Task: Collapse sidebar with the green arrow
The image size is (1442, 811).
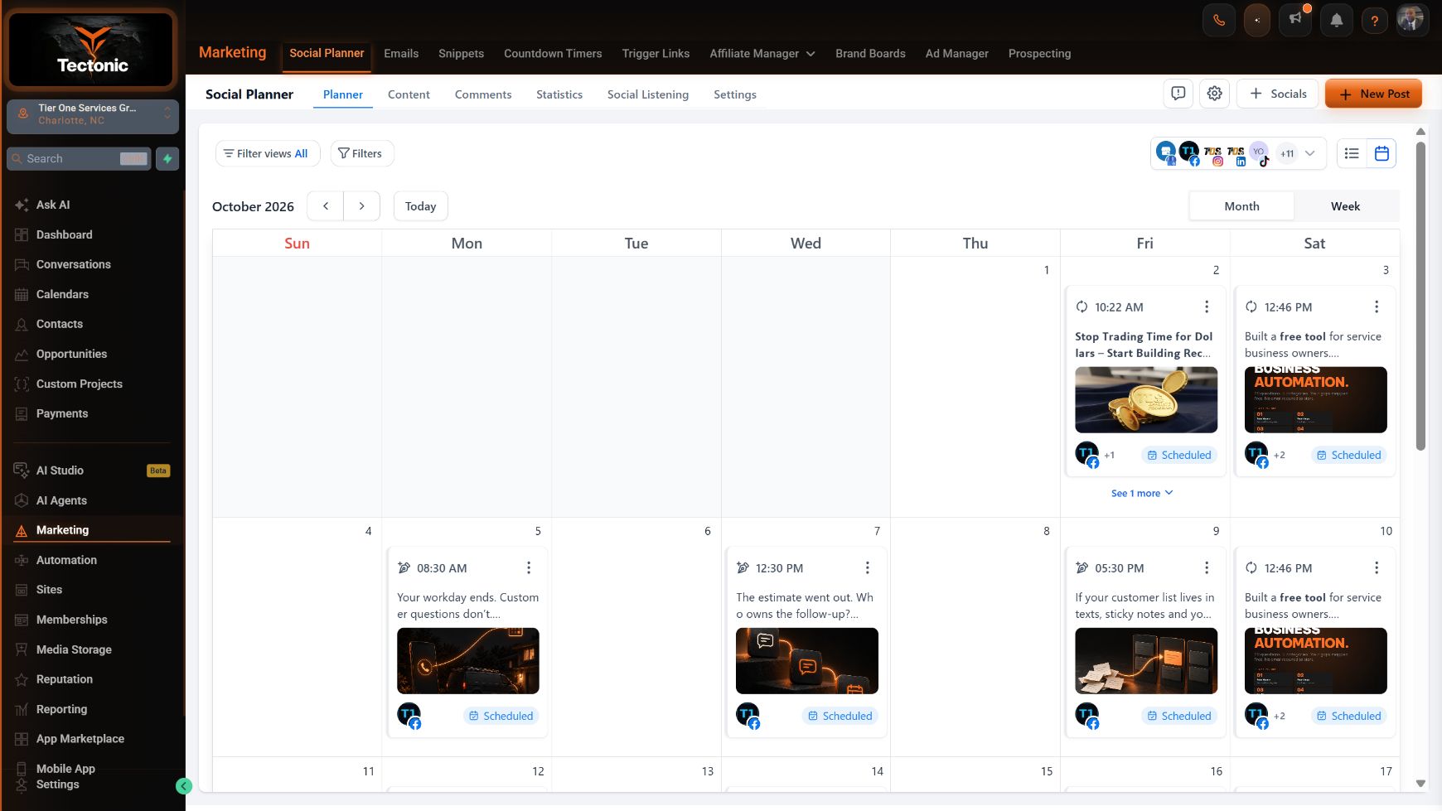Action: tap(184, 786)
